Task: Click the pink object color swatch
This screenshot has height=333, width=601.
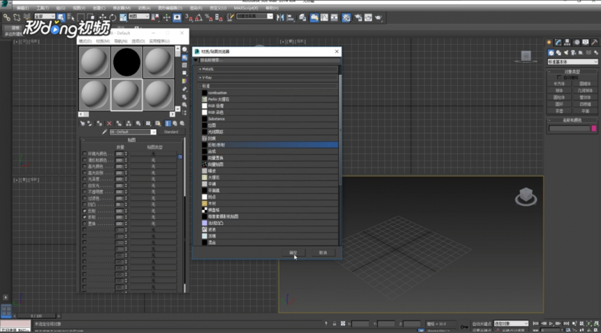Action: pos(594,128)
